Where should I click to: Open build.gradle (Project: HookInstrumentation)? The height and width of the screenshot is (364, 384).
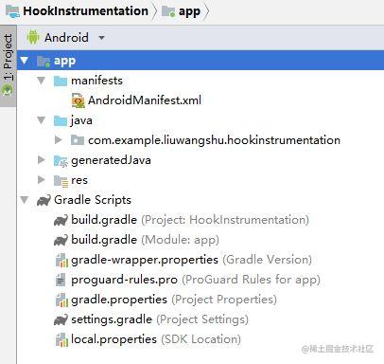pos(190,220)
